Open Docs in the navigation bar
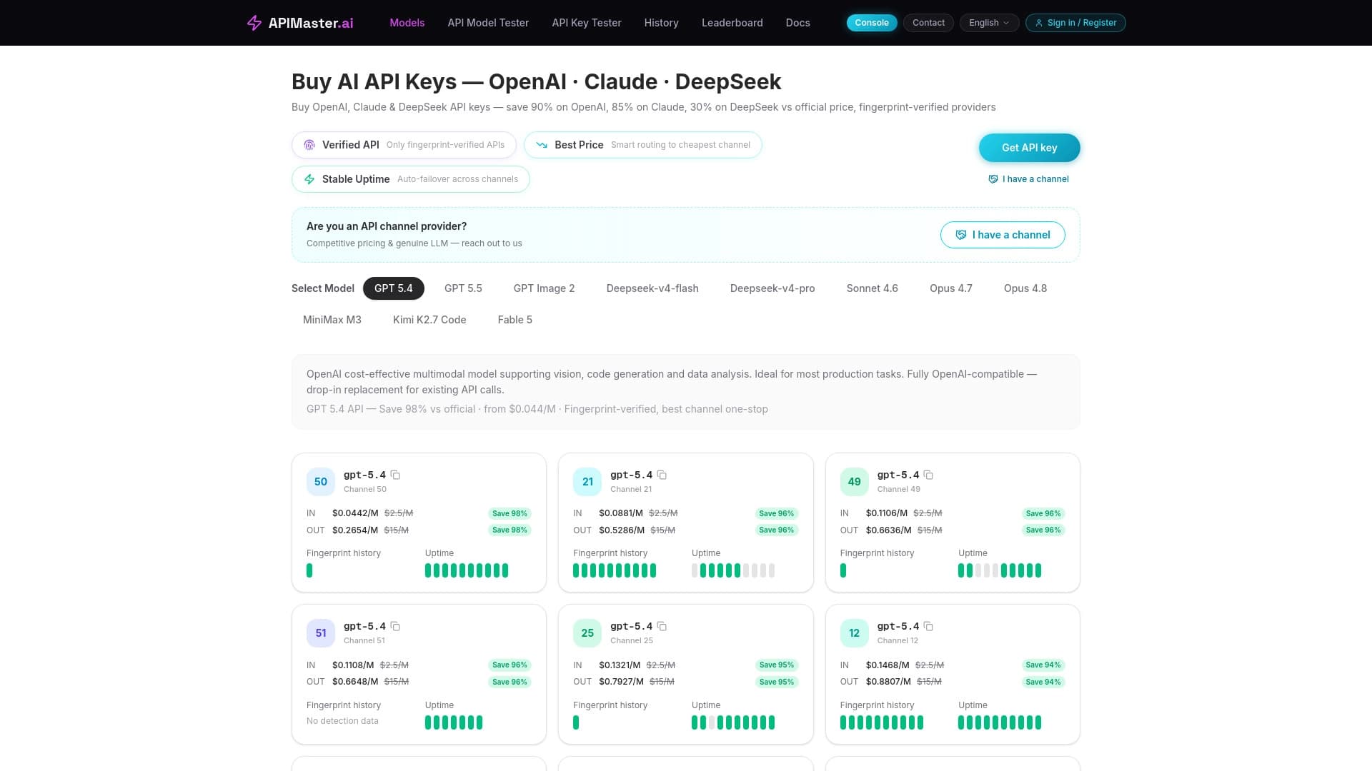 pyautogui.click(x=798, y=23)
